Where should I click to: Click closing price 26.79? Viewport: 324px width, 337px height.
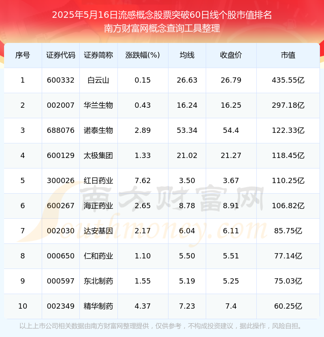(x=231, y=80)
